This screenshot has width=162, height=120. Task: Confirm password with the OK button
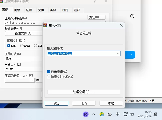pyautogui.click(x=56, y=103)
